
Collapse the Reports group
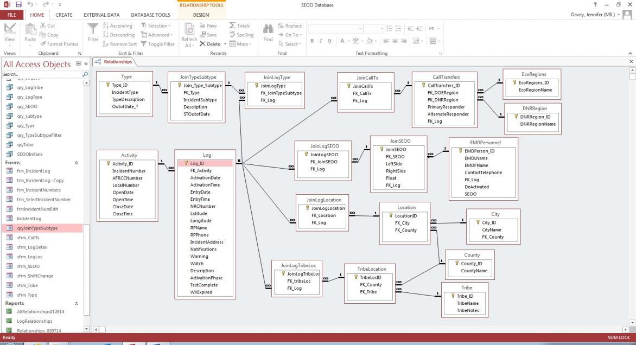(x=77, y=303)
